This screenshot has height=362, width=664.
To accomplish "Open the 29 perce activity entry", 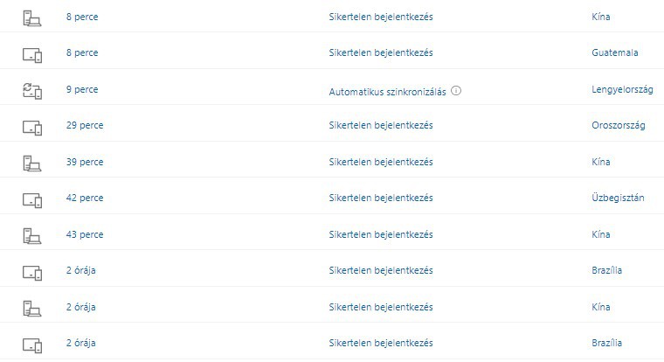I will tap(85, 125).
